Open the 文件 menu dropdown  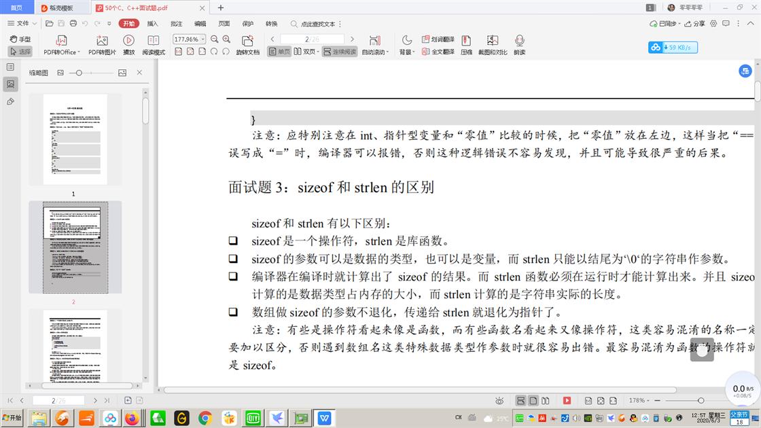click(x=22, y=23)
